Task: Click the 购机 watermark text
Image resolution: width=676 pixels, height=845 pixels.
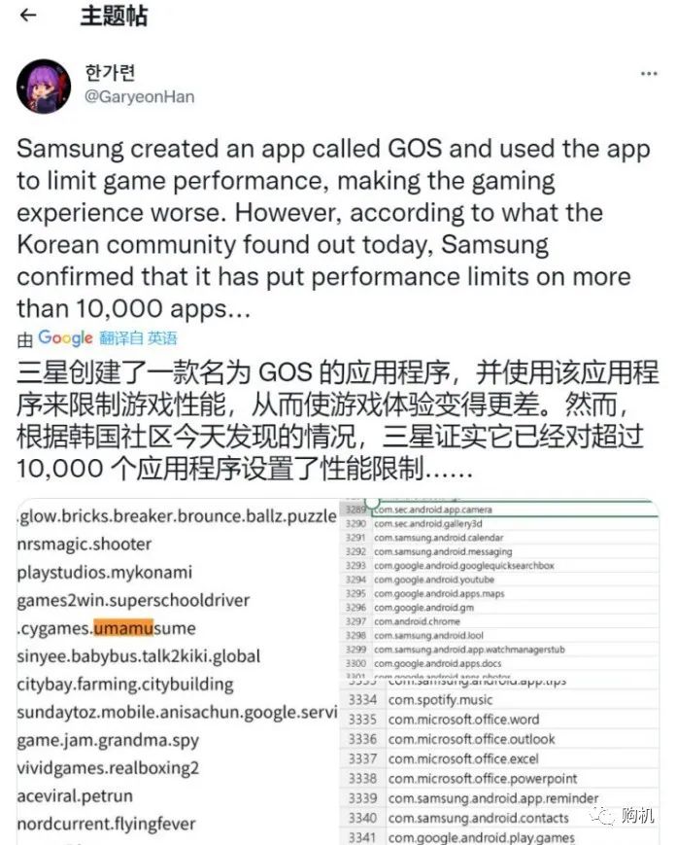Action: pos(637,815)
